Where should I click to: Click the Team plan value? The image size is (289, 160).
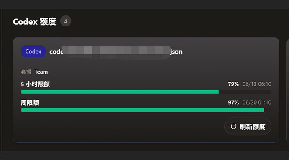41,72
